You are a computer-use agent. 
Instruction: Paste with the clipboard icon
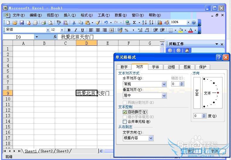pyautogui.click(x=88, y=23)
